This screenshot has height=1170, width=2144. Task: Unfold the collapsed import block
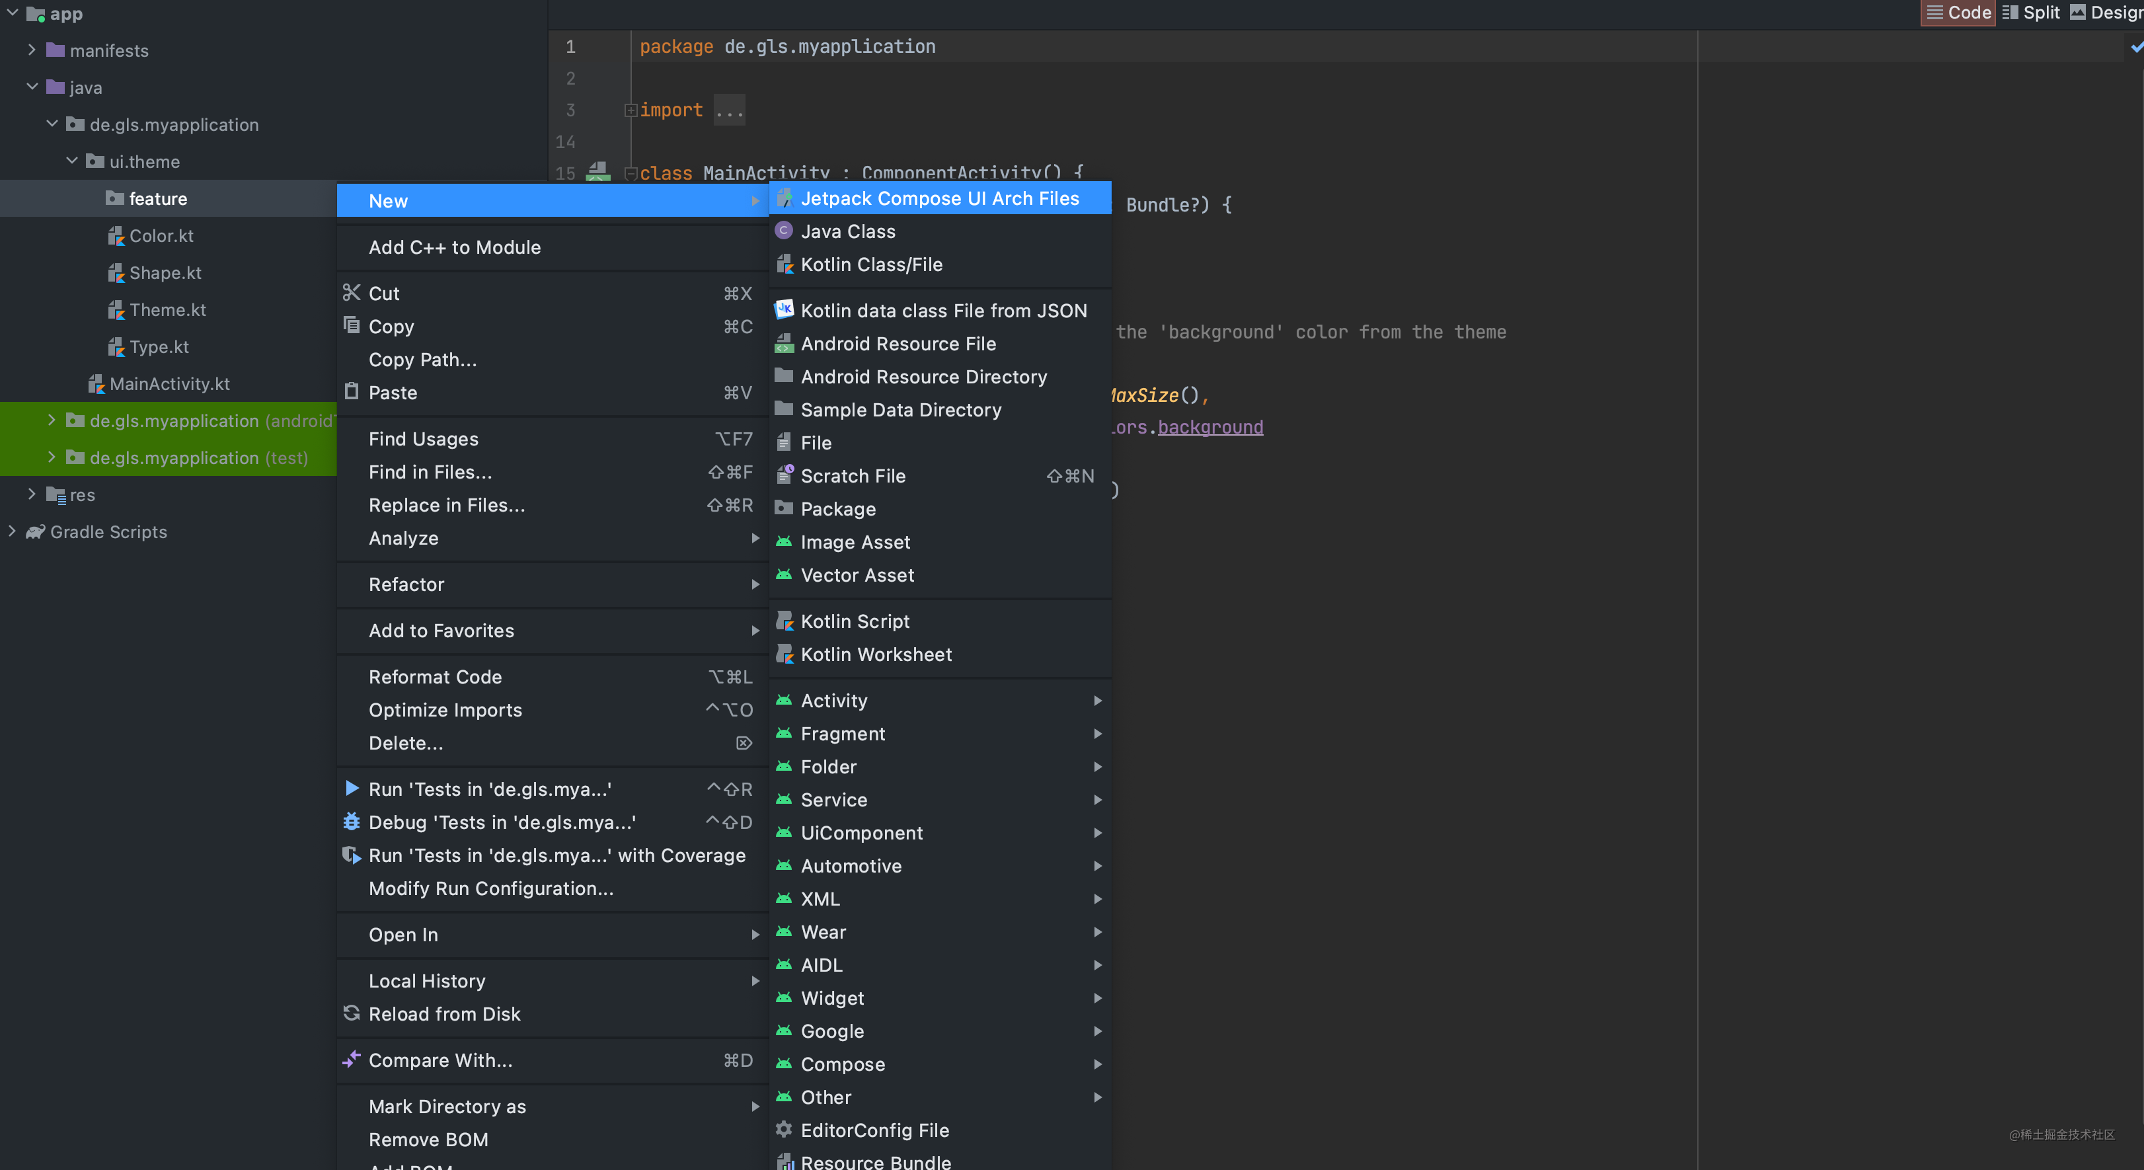pyautogui.click(x=631, y=110)
